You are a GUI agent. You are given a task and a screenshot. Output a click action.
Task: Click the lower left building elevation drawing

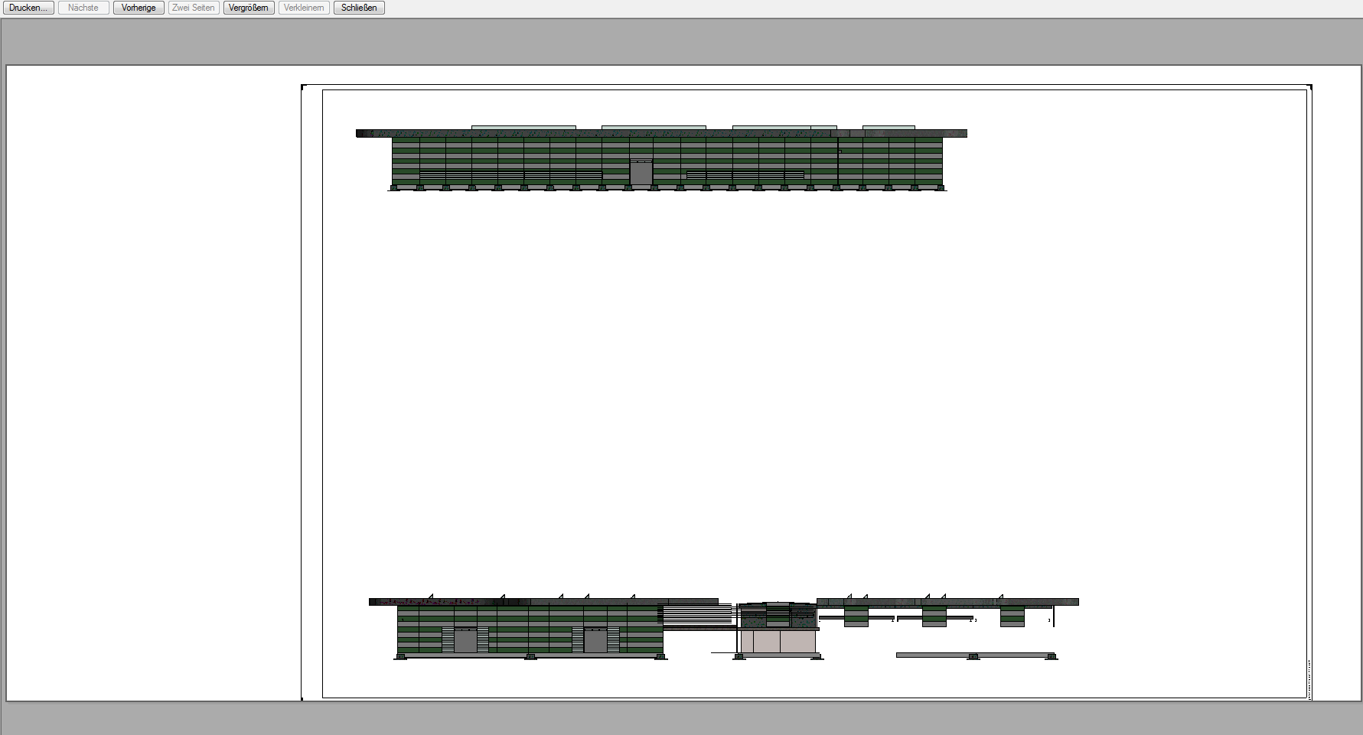pyautogui.click(x=543, y=627)
